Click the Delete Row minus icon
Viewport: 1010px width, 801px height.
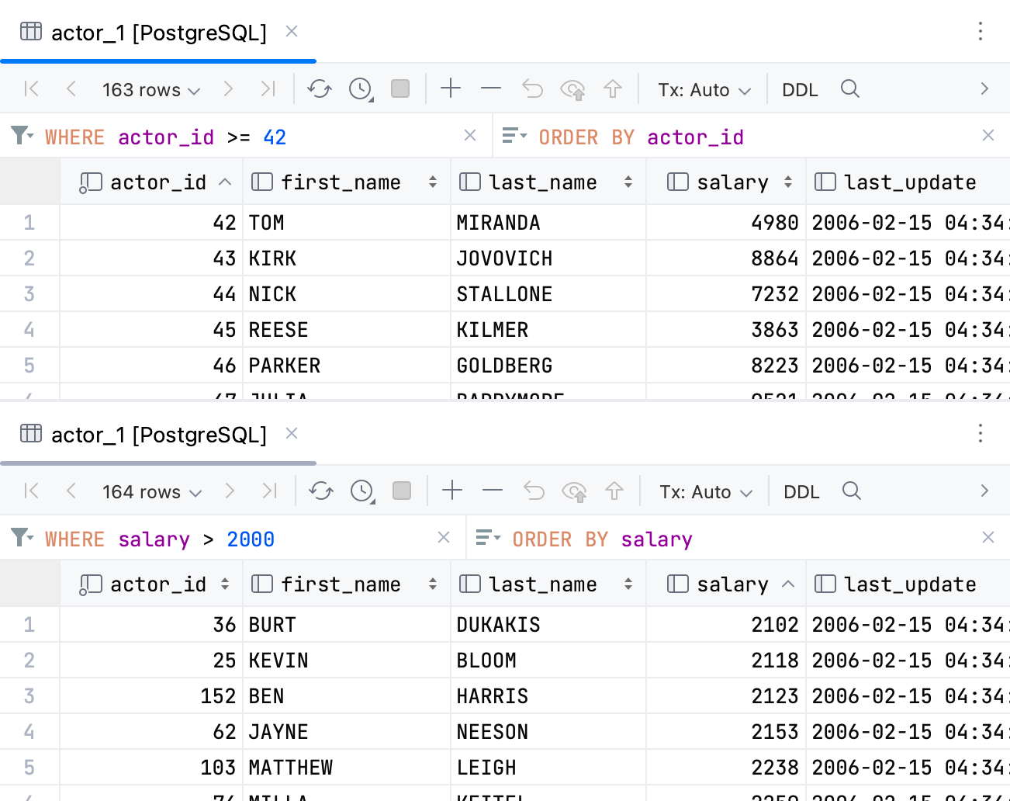point(491,88)
